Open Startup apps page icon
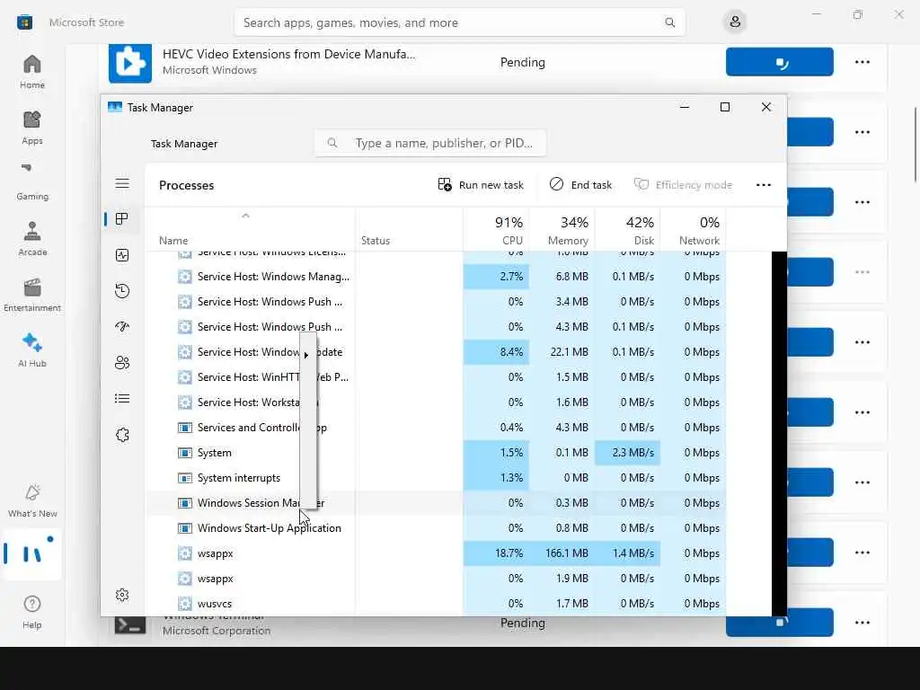The image size is (920, 690). pyautogui.click(x=122, y=327)
